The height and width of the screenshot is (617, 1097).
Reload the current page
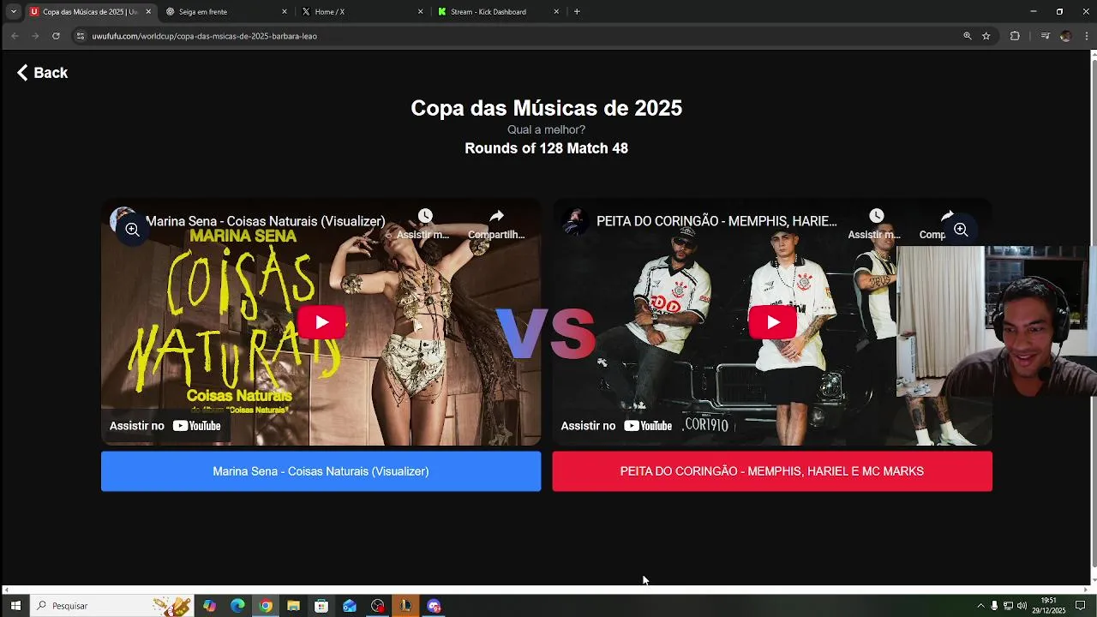[56, 36]
